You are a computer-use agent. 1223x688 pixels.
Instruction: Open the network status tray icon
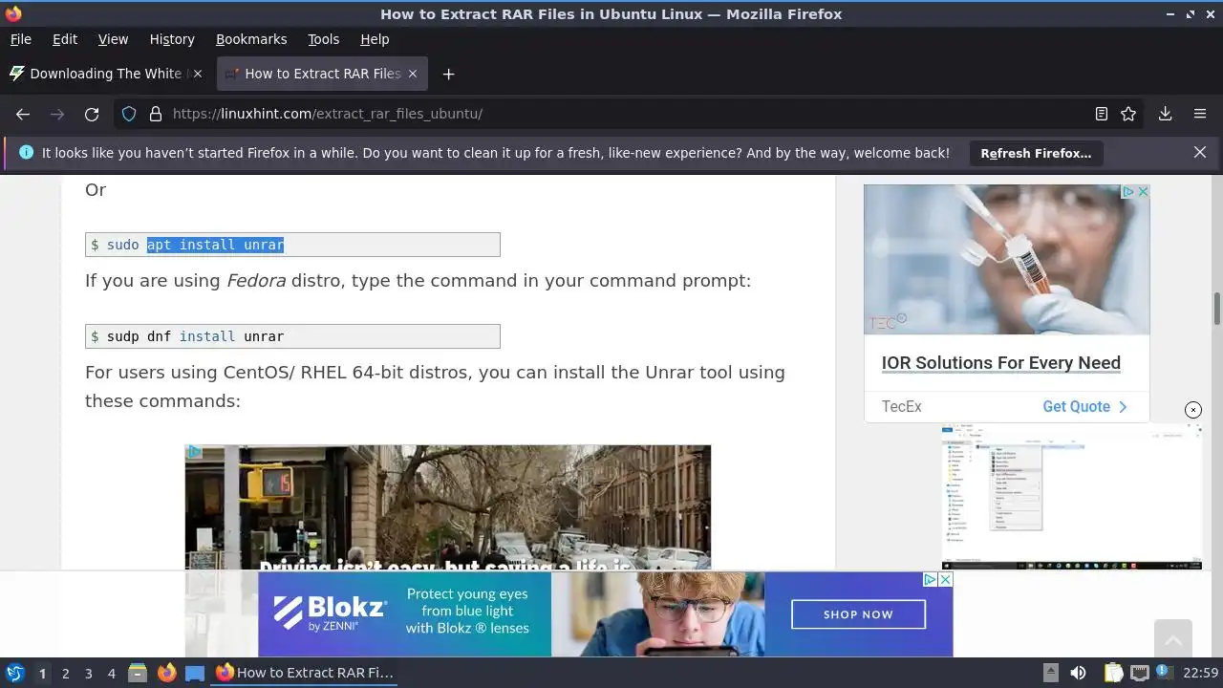(x=1139, y=673)
